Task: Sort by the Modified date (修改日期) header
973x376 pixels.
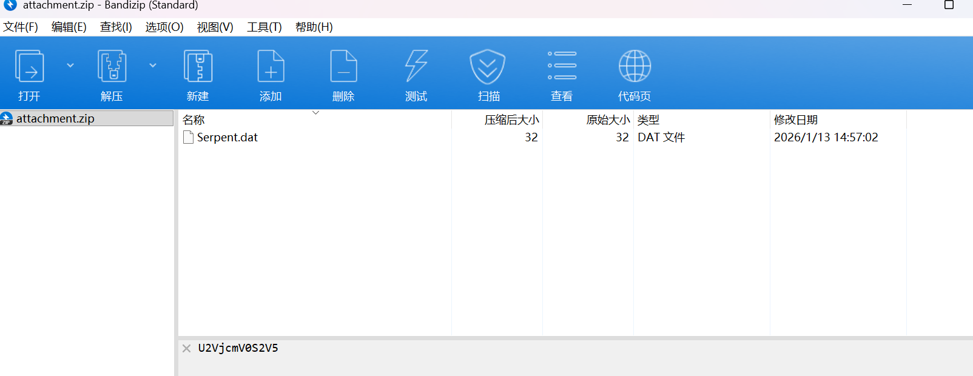Action: click(795, 120)
